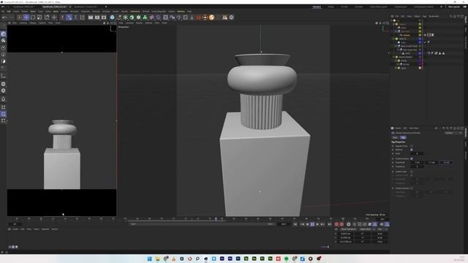The height and width of the screenshot is (263, 468).
Task: Open the Select menu in the main menu bar
Action: [33, 12]
